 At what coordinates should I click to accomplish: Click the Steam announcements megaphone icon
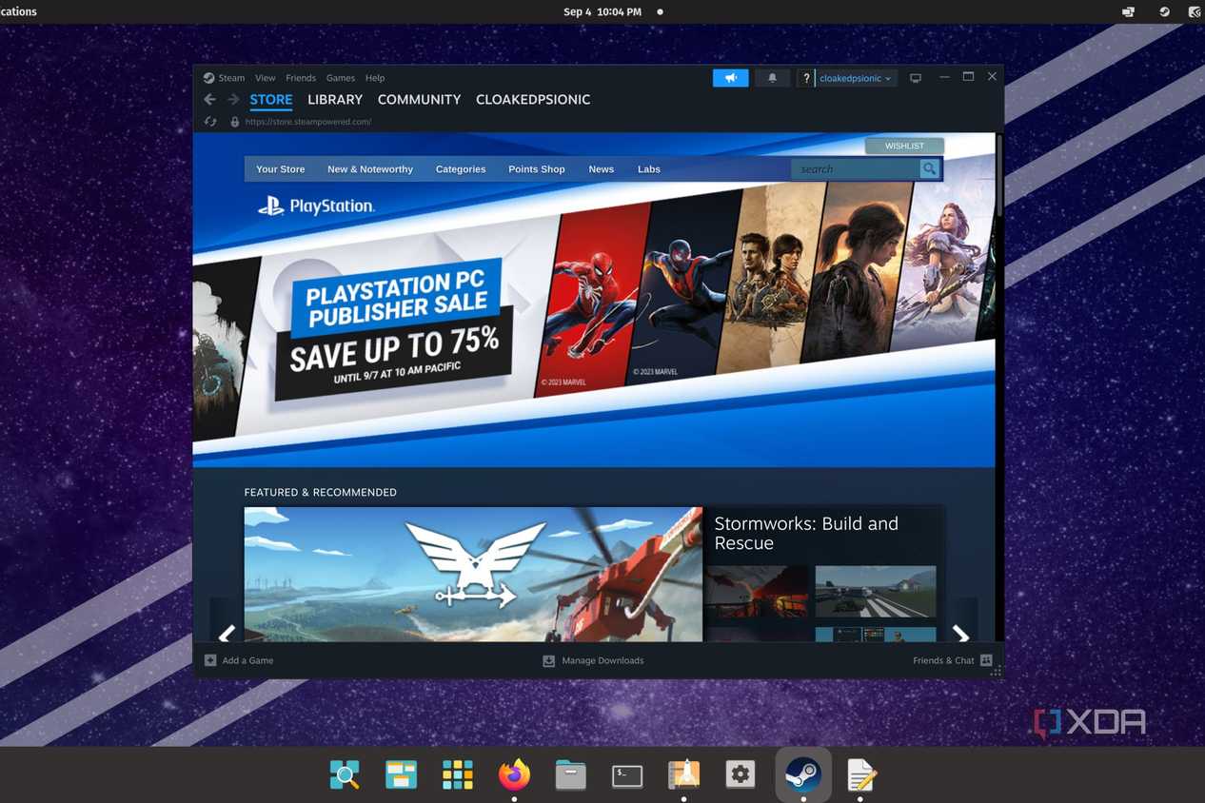click(730, 78)
